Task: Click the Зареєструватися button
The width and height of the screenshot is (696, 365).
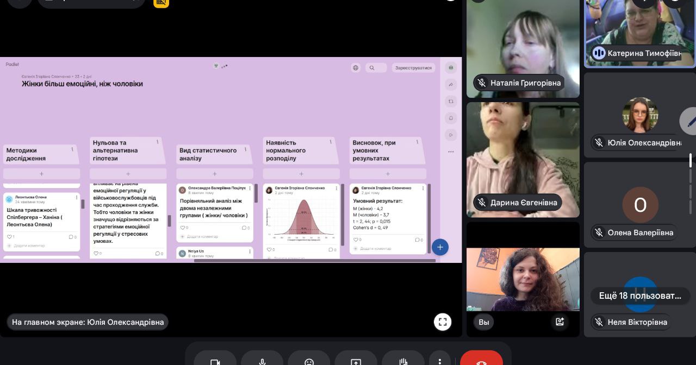Action: point(413,68)
